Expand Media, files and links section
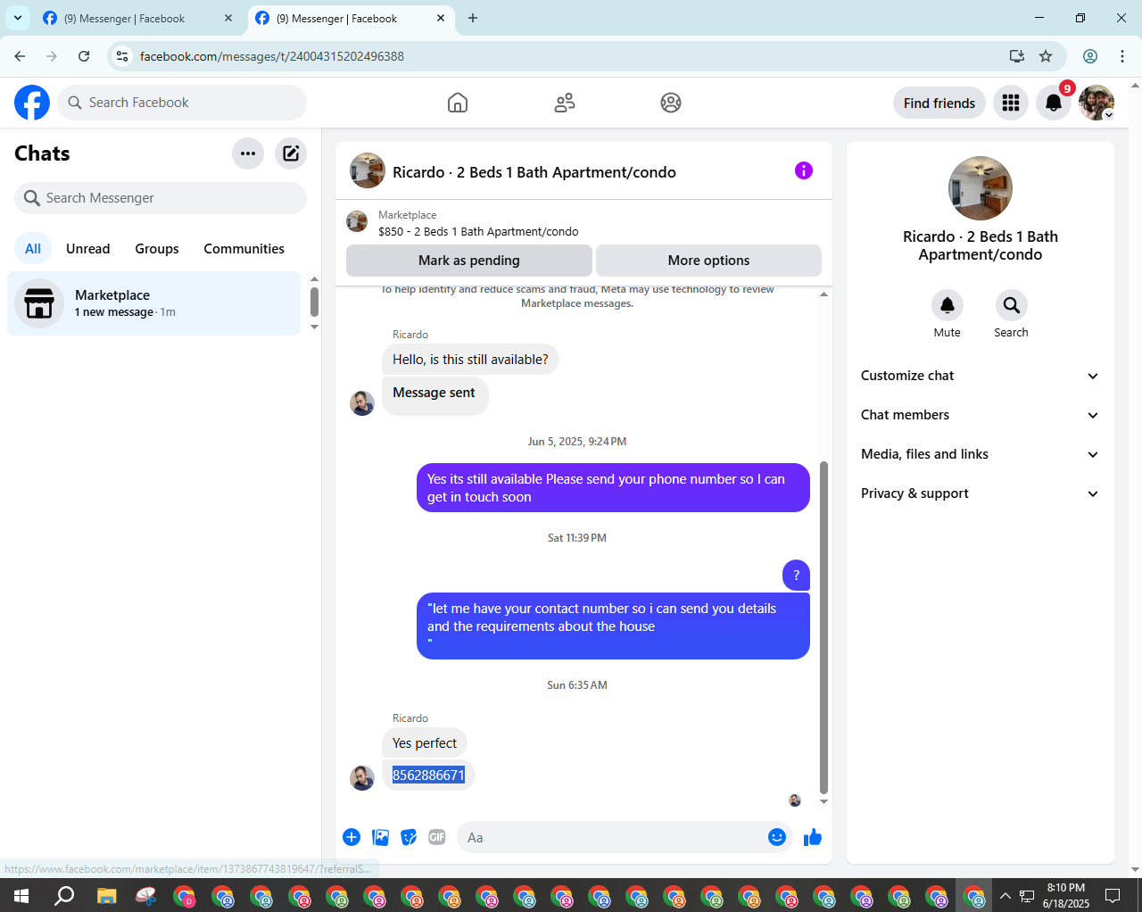 click(x=980, y=454)
